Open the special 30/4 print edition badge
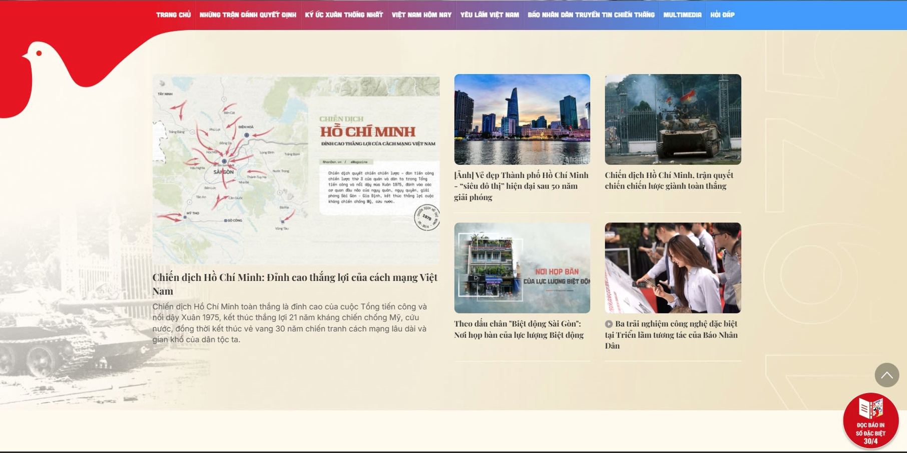The height and width of the screenshot is (453, 907). click(870, 420)
